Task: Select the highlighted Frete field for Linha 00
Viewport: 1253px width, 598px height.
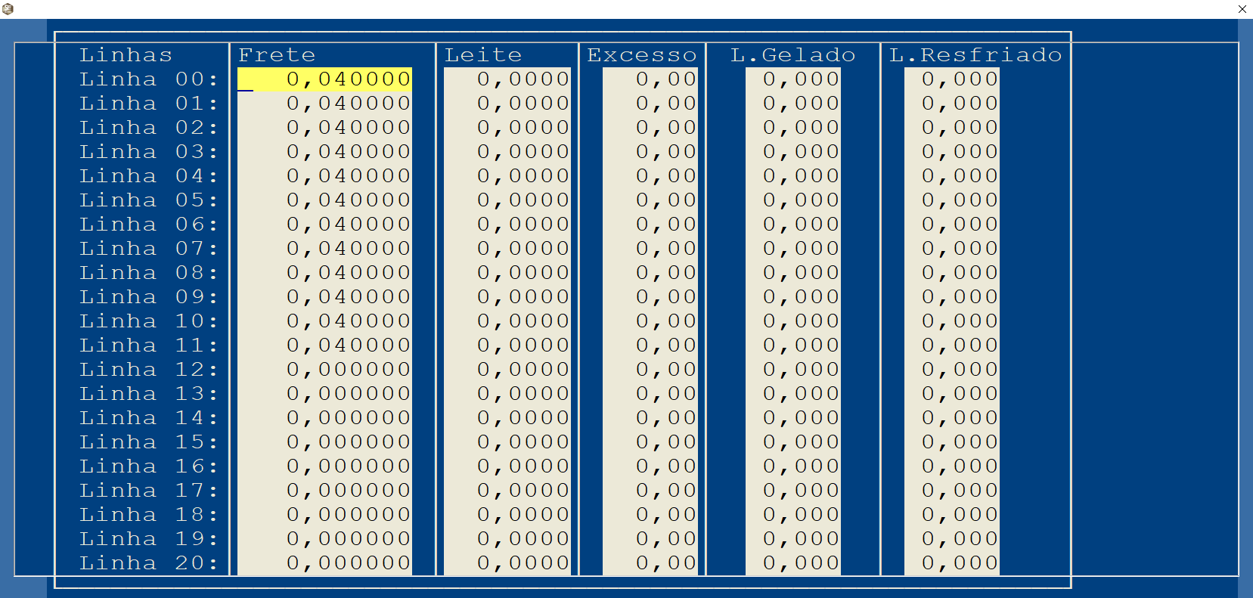Action: [x=325, y=79]
